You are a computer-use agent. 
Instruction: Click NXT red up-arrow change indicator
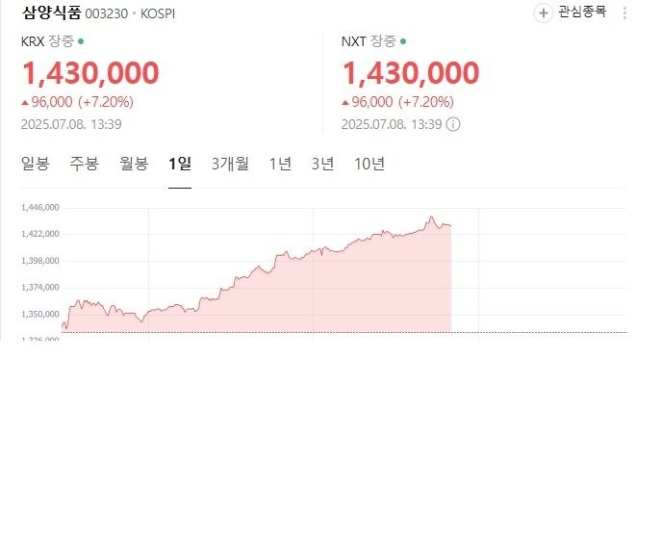click(345, 102)
